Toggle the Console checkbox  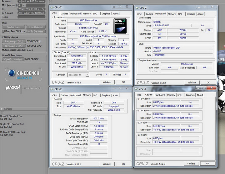click(2, 109)
